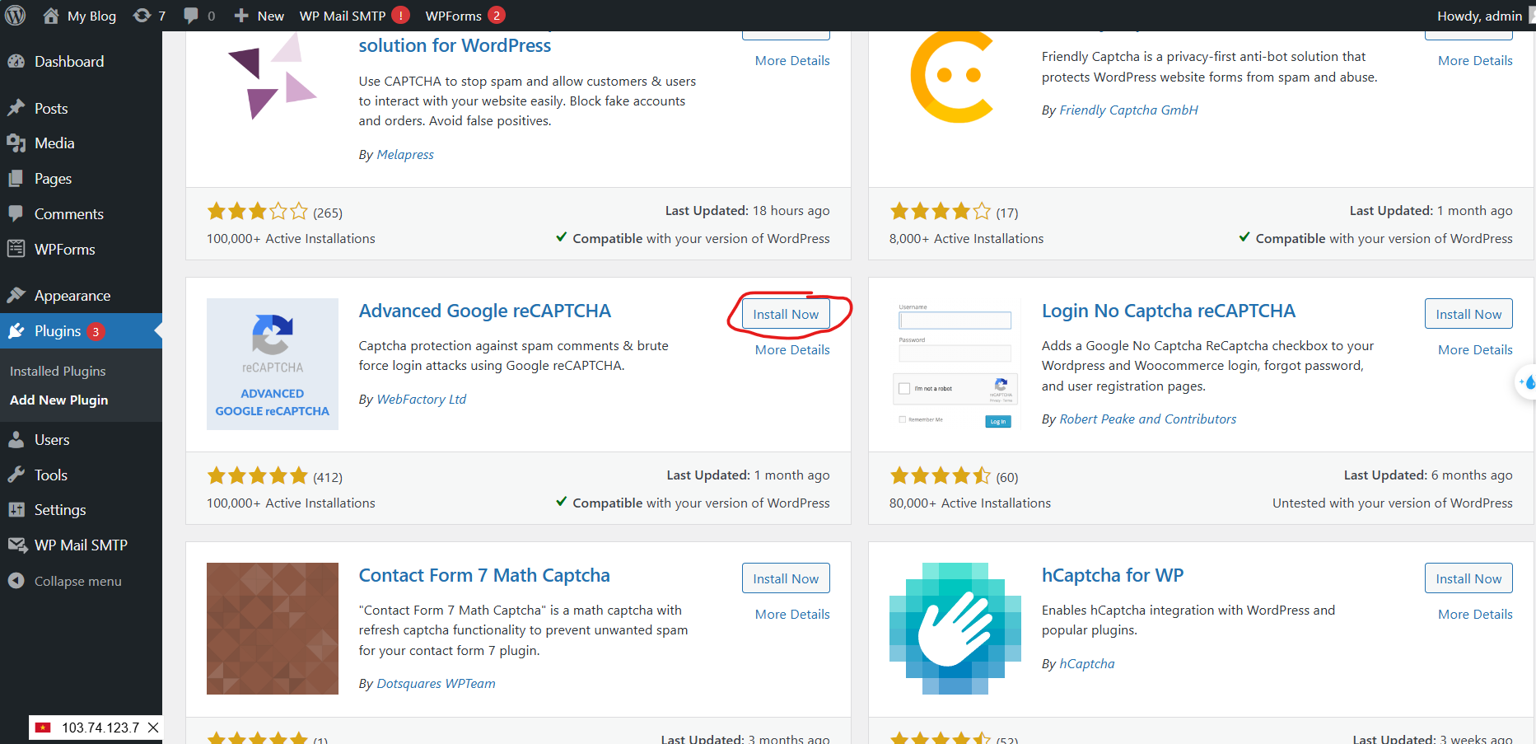View More Details for Melapress CAPTCHA plugin
Screen dimensions: 1536x744
(792, 61)
